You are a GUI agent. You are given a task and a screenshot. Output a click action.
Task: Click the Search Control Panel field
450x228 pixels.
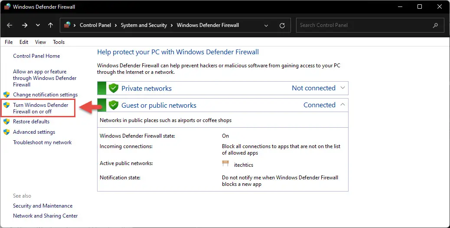pos(370,25)
